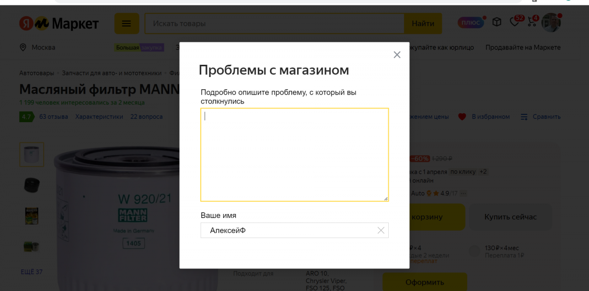Go to 63 отзыва reviews section
The image size is (589, 291).
(x=54, y=117)
